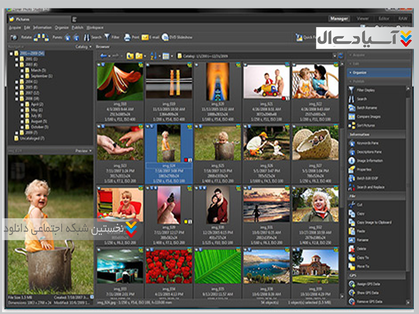Click the Print icon in toolbar
Viewport: 419px width, 314px height.
pyautogui.click(x=128, y=37)
